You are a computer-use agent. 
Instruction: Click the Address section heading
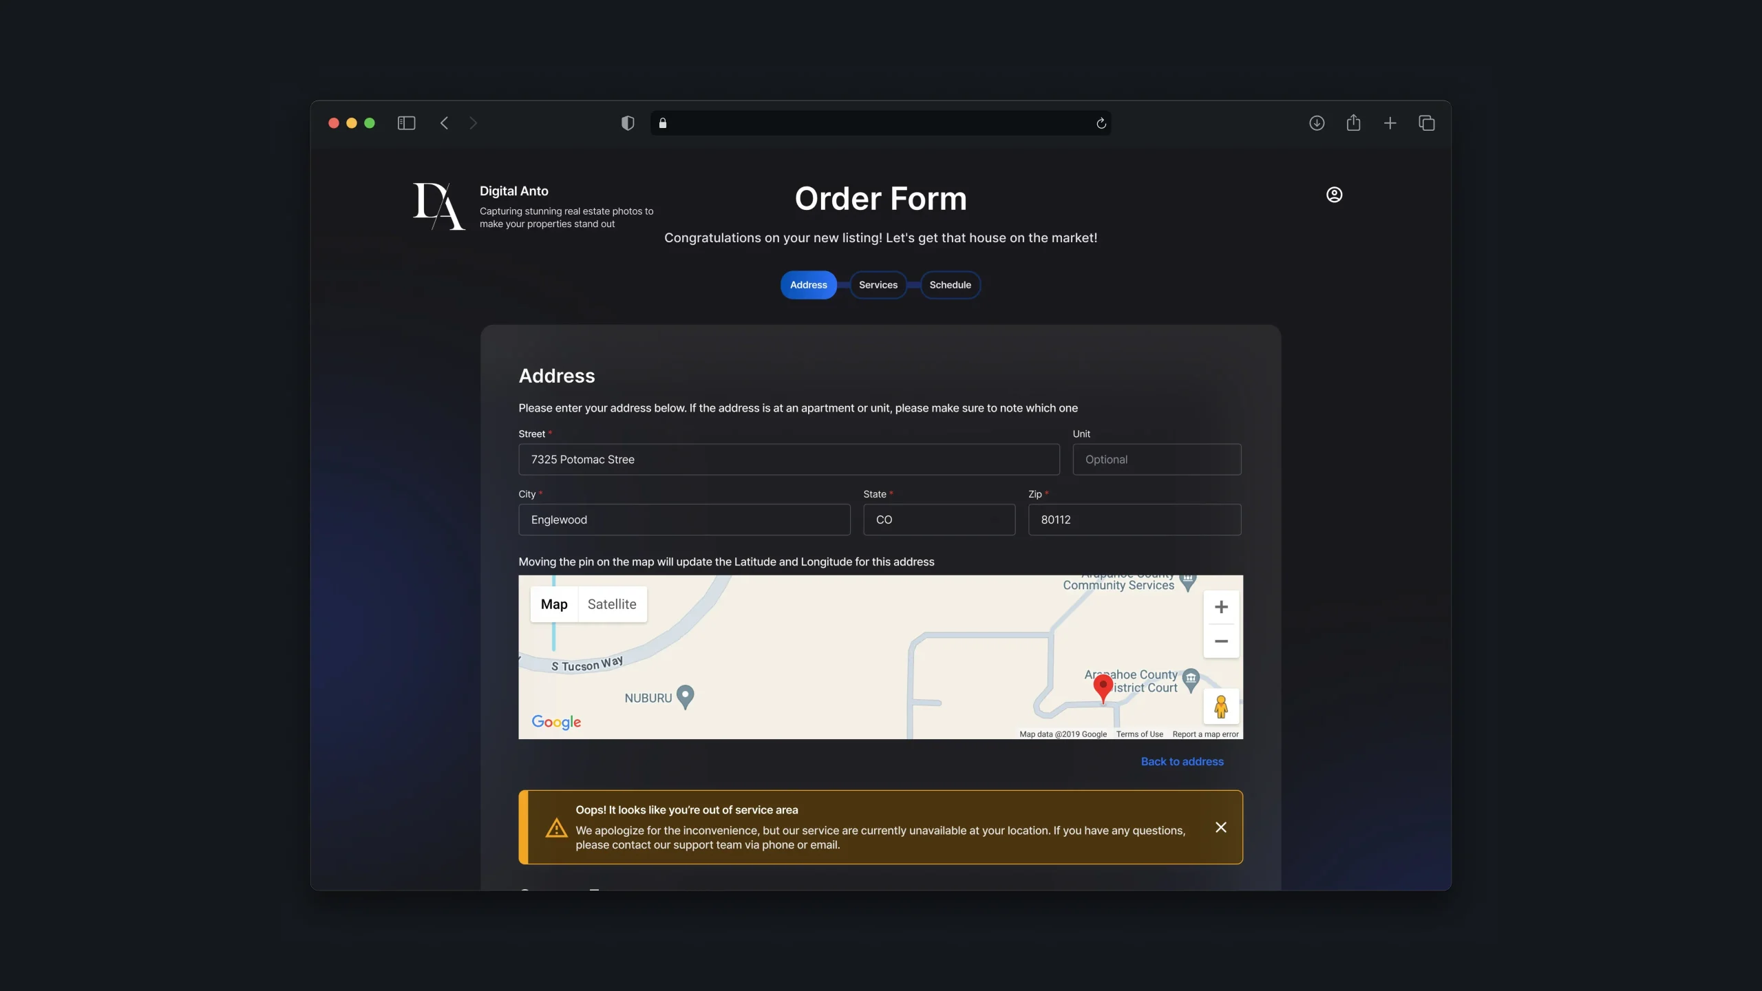[x=556, y=376]
